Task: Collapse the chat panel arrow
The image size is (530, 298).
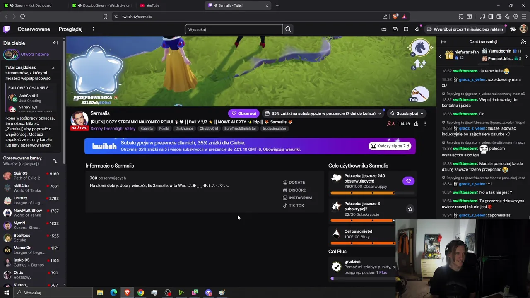Action: [x=443, y=42]
